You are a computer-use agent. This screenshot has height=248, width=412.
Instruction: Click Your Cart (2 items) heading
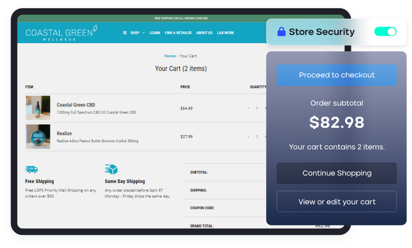point(181,68)
